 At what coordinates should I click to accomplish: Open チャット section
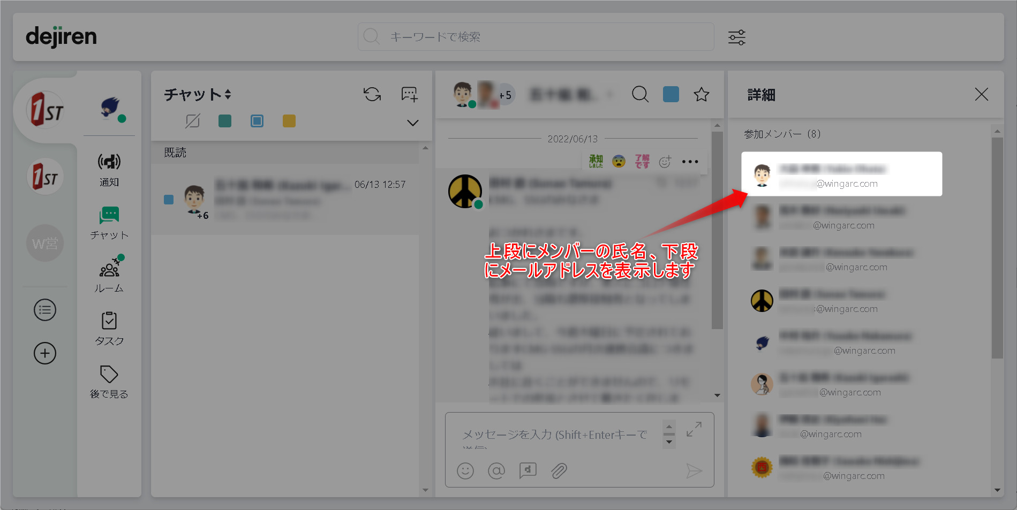pyautogui.click(x=109, y=223)
